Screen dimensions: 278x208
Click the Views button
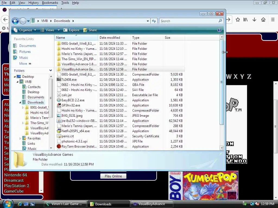[47, 30]
